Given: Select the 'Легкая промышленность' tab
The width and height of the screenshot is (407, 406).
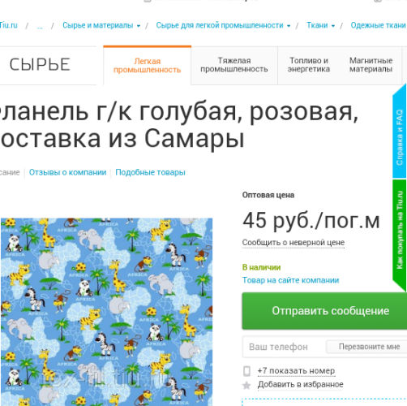Looking at the screenshot, I should pyautogui.click(x=148, y=65).
